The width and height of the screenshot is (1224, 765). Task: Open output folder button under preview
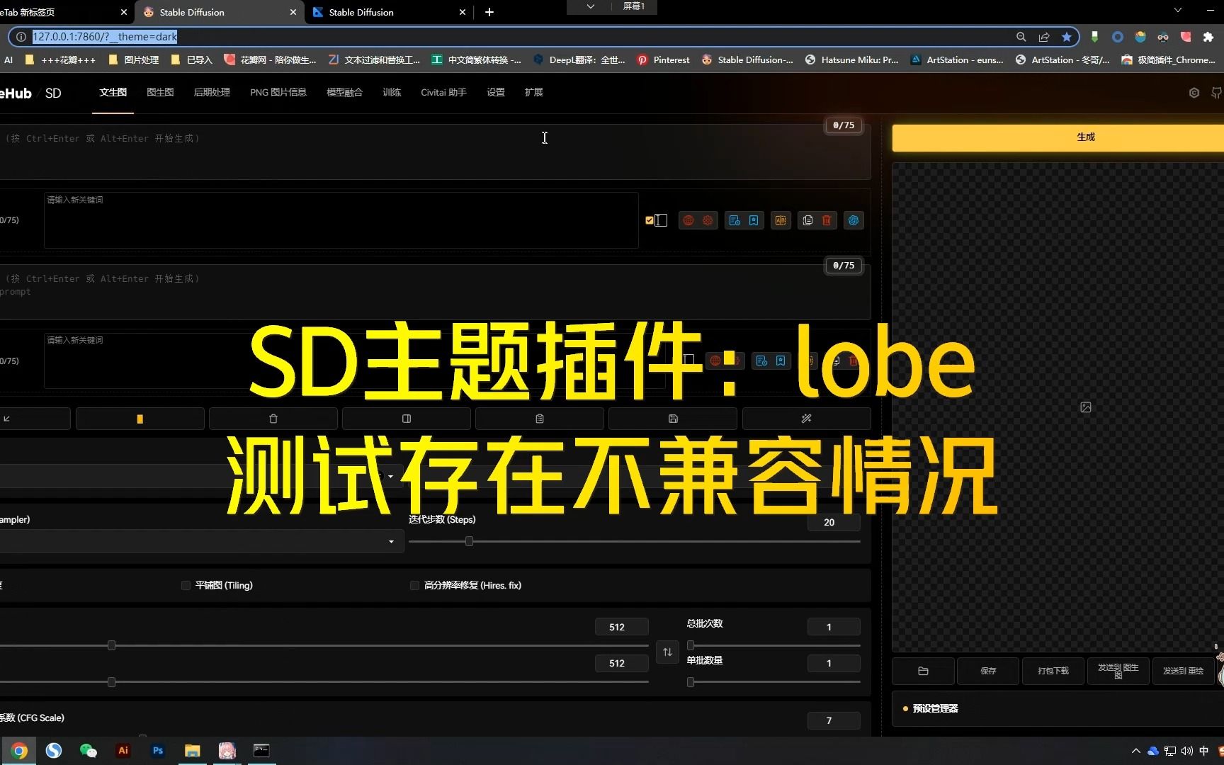[x=923, y=671]
